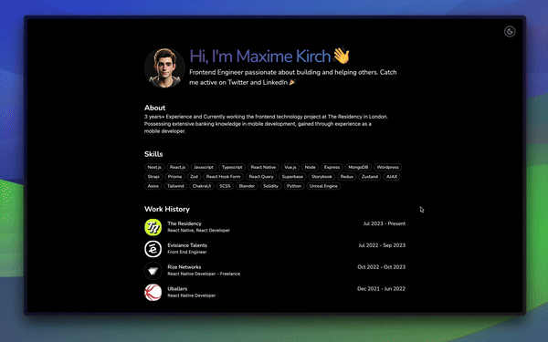Pick the Storybook skill tag
This screenshot has width=548, height=342.
pyautogui.click(x=321, y=177)
